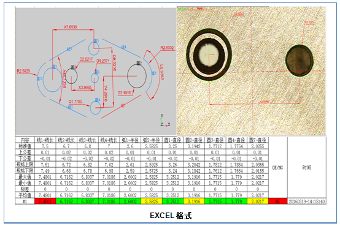The width and height of the screenshot is (340, 226).
Task: Select the OK/NG header cell
Action: click(x=278, y=168)
